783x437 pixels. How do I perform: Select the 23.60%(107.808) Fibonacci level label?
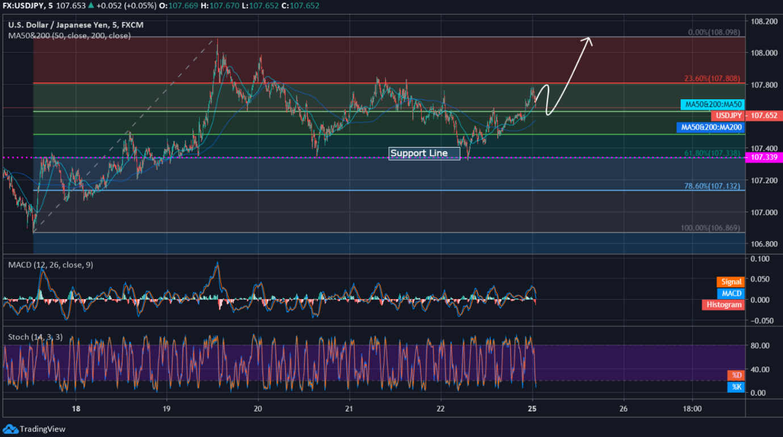click(x=713, y=79)
